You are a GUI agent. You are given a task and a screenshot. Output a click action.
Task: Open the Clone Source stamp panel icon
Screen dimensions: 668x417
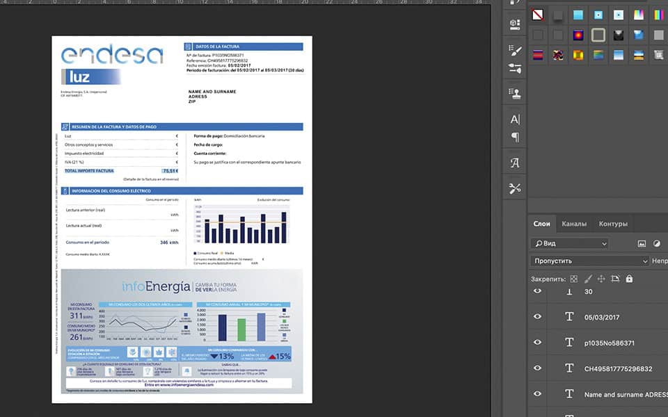click(x=515, y=93)
